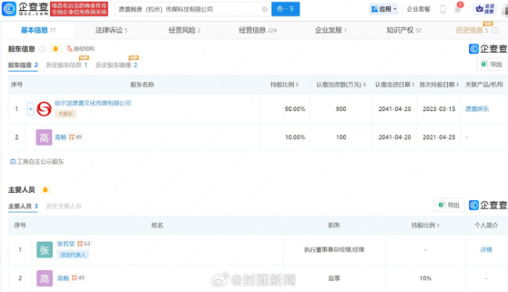The image size is (508, 292).
Task: Open 张哲坚 profile link
Action: point(66,244)
